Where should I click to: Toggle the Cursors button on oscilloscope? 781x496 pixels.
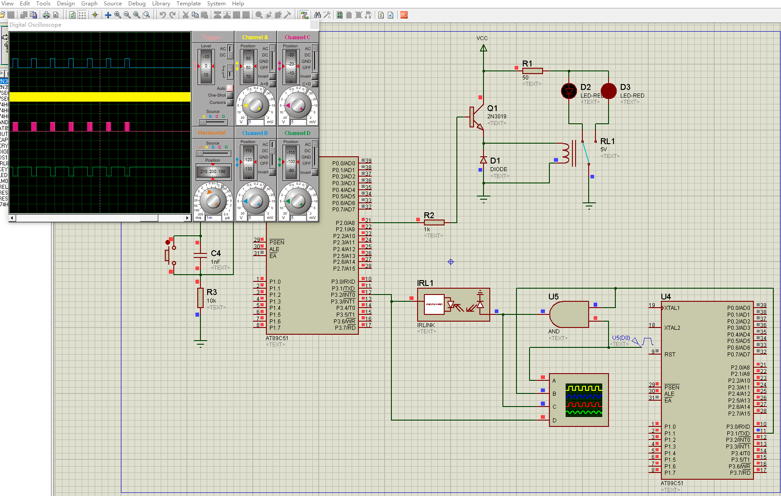coord(230,103)
